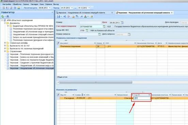Image resolution: width=188 pixels, height=125 pixels.
Task: Click the green refresh icon in Навигатор
Action: [x=2, y=16]
